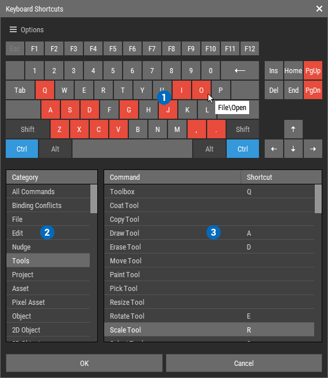The image size is (328, 378).
Task: Click the Category list scrollbar thumb
Action: point(94,199)
